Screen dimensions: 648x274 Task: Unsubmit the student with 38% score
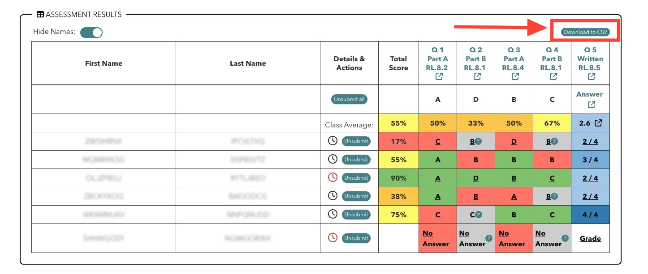click(356, 196)
